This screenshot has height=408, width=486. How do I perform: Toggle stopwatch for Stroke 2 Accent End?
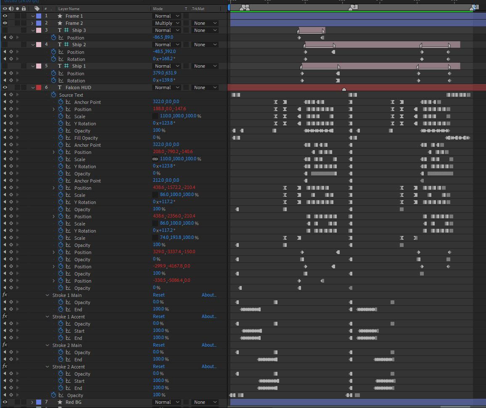click(x=61, y=388)
